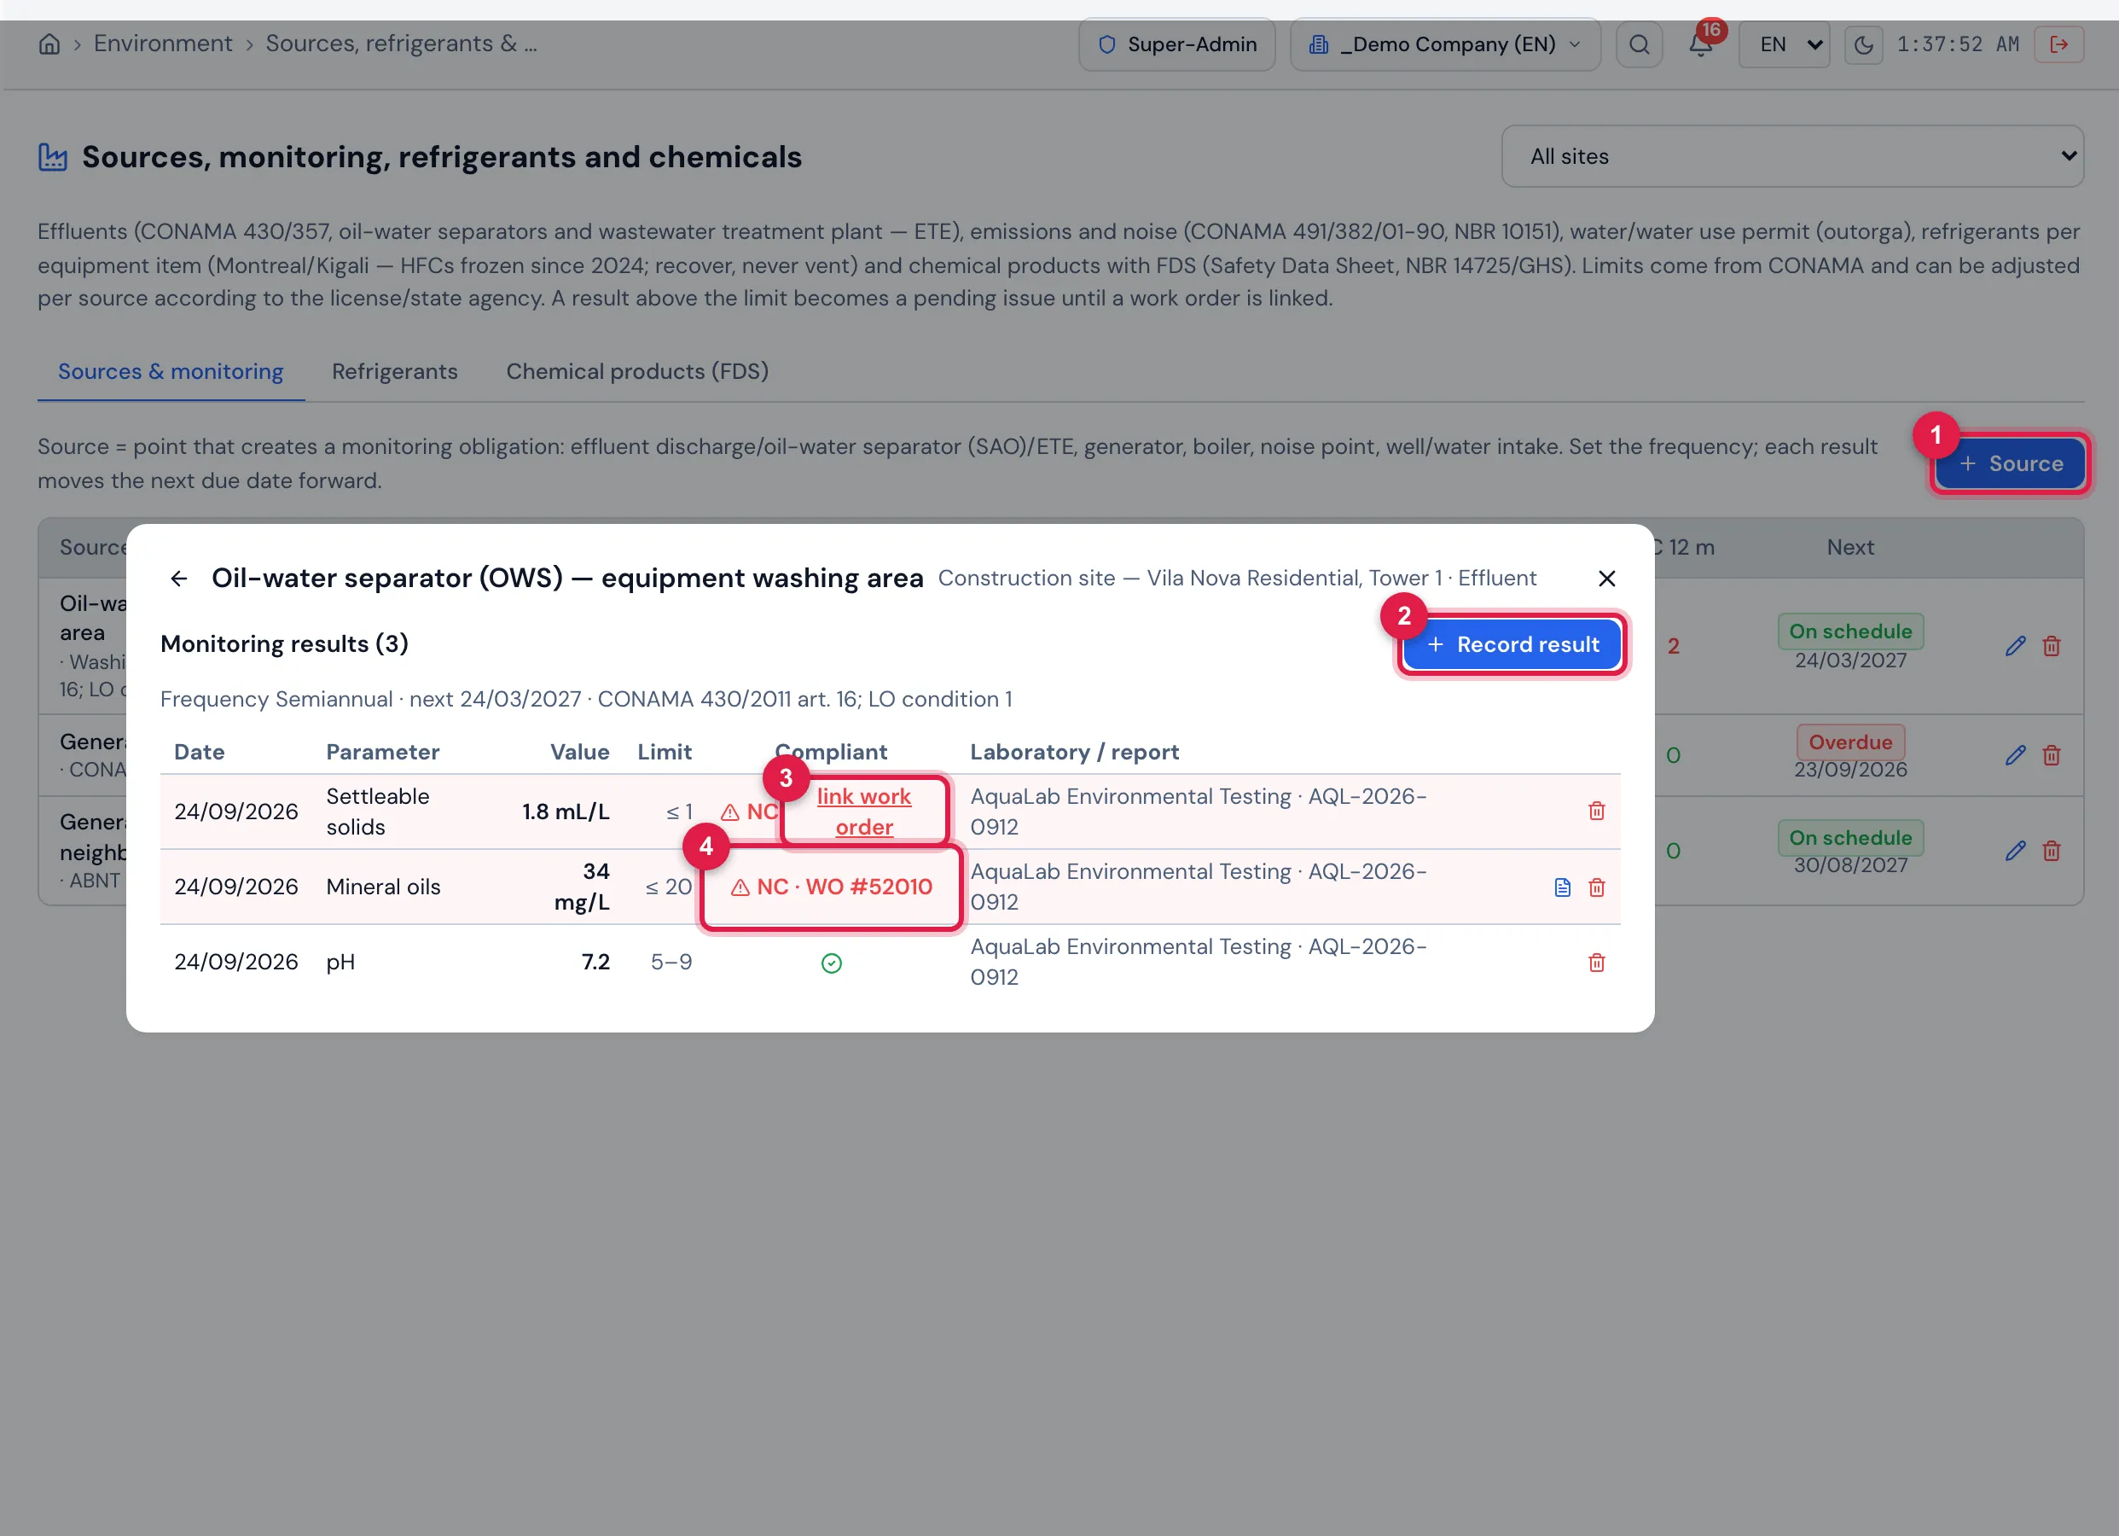The height and width of the screenshot is (1536, 2119).
Task: Switch to the Refrigerants tab
Action: tap(394, 371)
